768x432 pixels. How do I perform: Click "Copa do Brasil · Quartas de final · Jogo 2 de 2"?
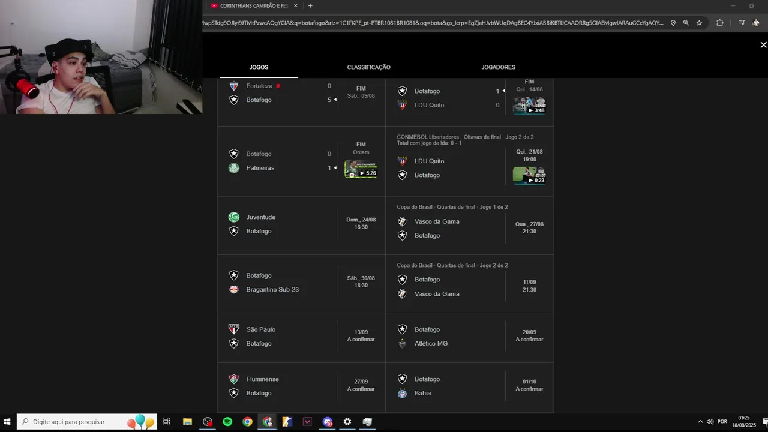click(452, 265)
